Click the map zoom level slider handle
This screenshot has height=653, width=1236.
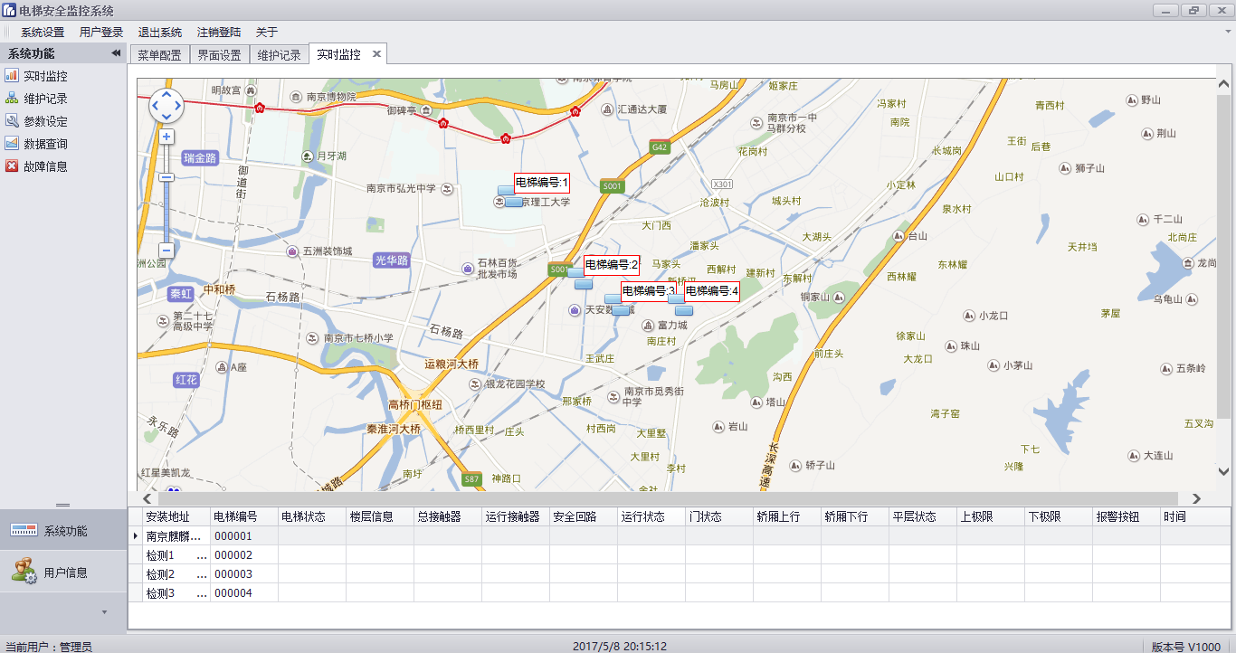point(166,177)
